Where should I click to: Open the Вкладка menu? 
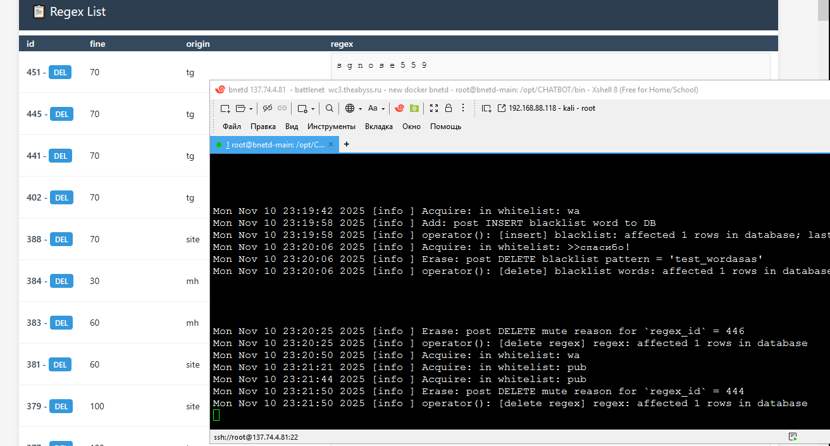pos(379,127)
